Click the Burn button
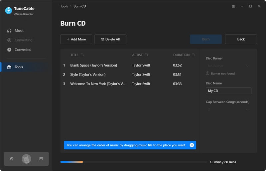 (x=206, y=39)
